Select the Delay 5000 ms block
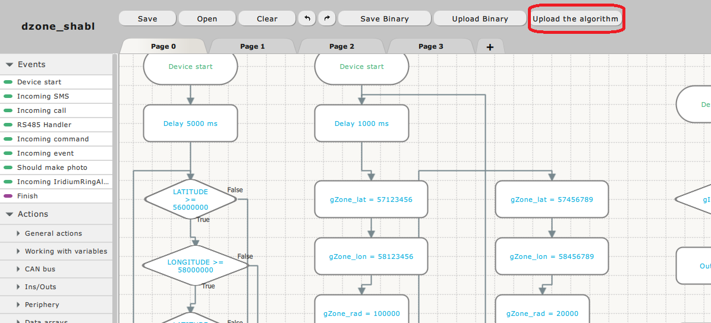 pos(190,123)
